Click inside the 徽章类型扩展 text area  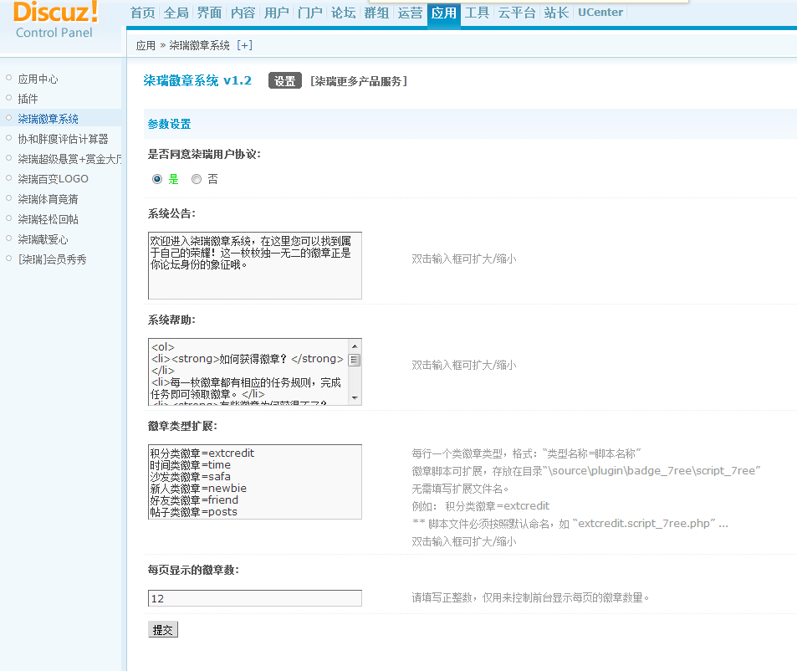[254, 482]
